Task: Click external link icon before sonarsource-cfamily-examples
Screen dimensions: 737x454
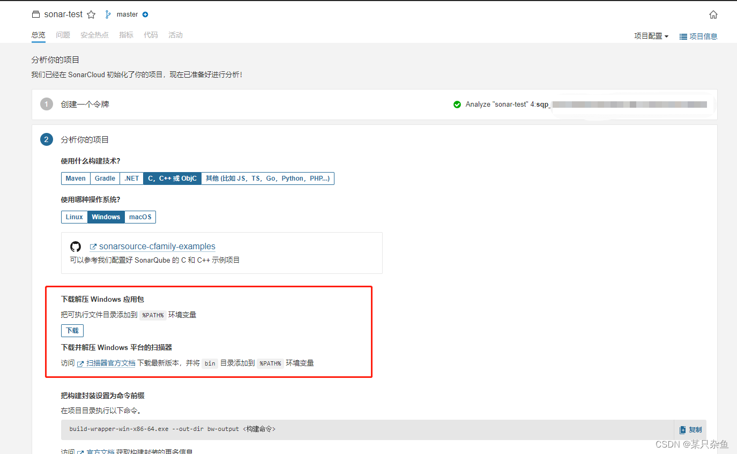Action: click(x=93, y=247)
